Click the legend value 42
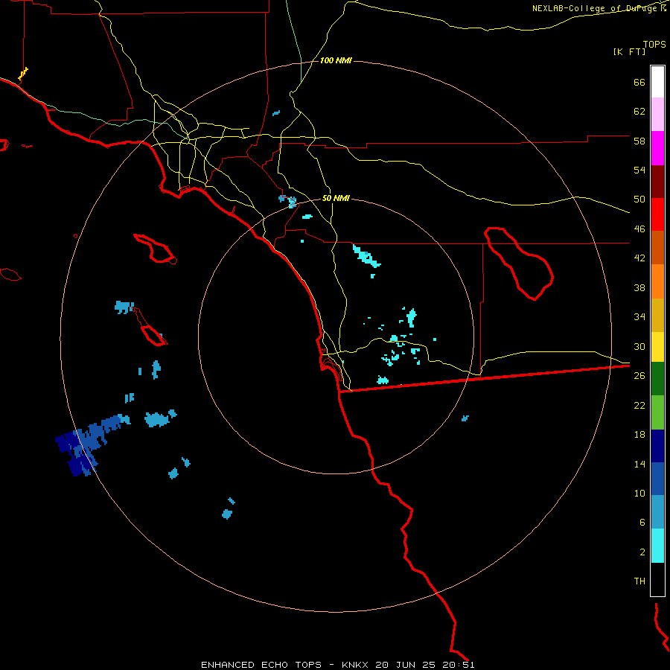Viewport: 670px width, 670px height. click(x=639, y=258)
